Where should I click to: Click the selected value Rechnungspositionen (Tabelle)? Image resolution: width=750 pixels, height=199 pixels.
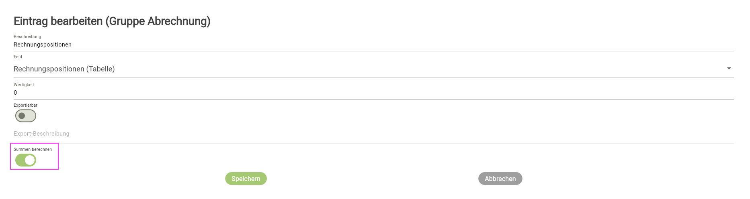[64, 69]
